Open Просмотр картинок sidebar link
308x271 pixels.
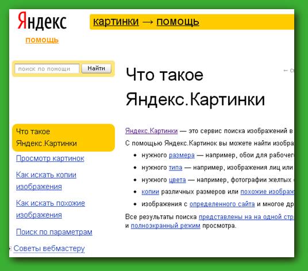click(x=50, y=158)
